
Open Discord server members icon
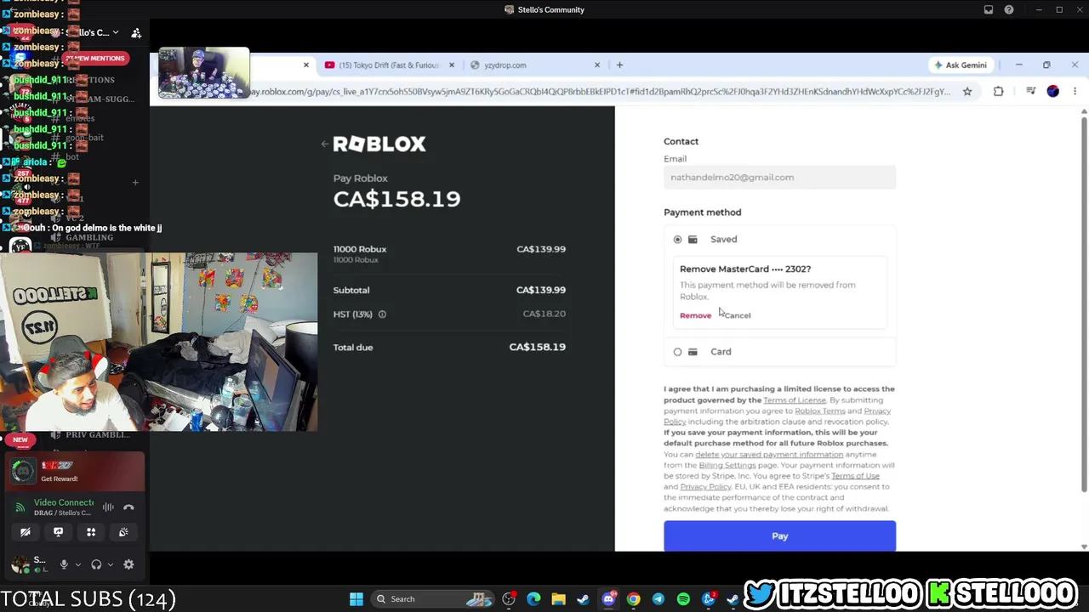[136, 33]
